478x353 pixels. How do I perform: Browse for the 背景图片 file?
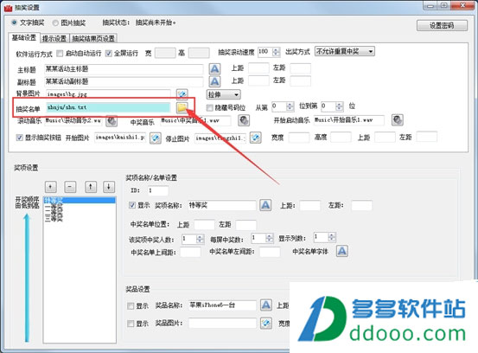182,94
